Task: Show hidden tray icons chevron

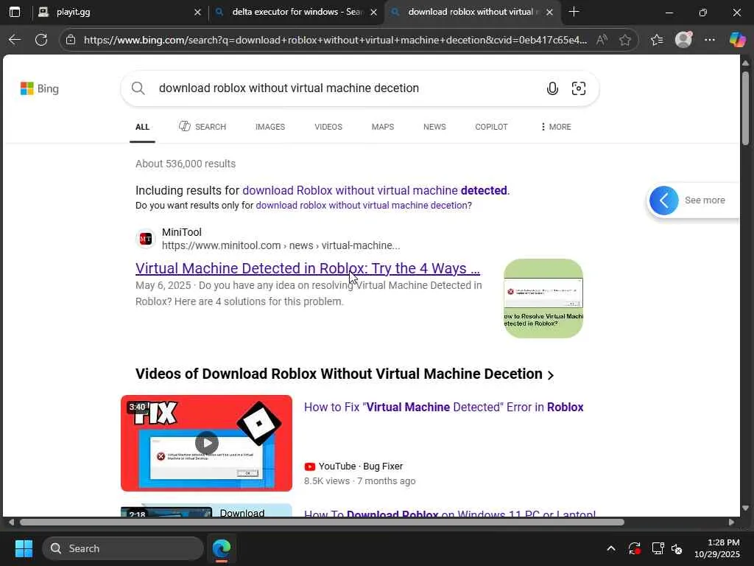Action: point(610,548)
